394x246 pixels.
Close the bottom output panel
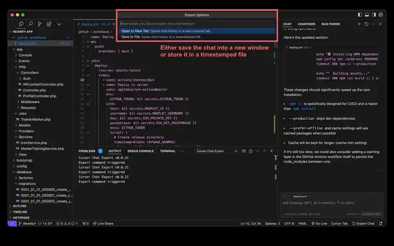(x=271, y=151)
